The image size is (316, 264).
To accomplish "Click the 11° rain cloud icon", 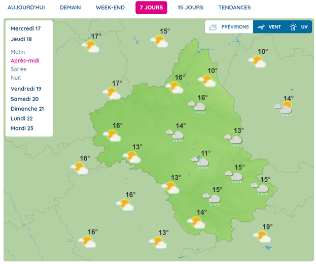I will pos(200,162).
